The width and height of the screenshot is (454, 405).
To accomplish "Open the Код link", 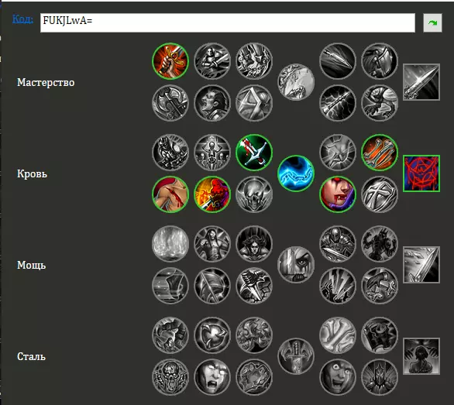I will point(22,19).
